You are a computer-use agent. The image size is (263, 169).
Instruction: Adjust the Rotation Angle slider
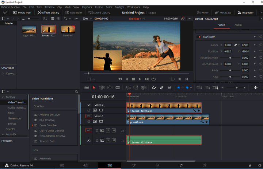230,58
